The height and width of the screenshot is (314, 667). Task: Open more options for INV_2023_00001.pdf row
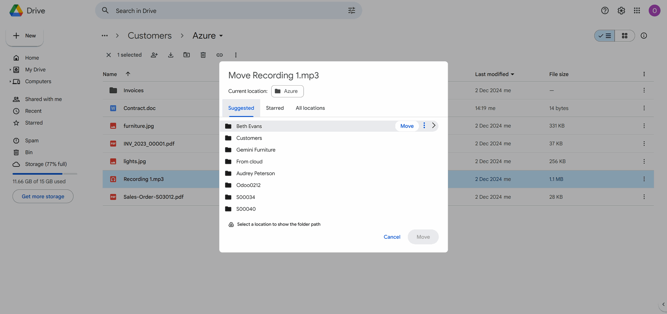click(x=644, y=143)
